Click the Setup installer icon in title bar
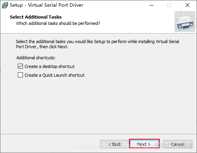 click(5, 5)
